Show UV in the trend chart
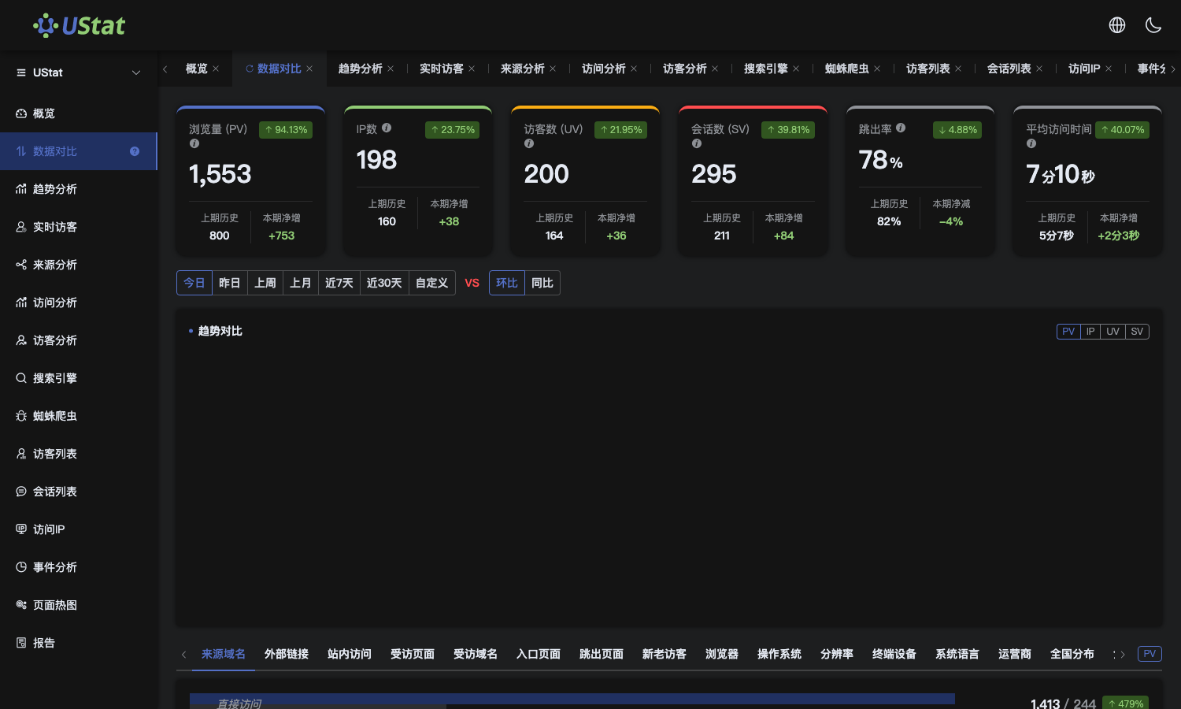The image size is (1181, 709). point(1113,332)
